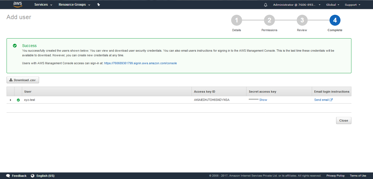Click the download icon on Download .csv
Viewport: 373px width, 179px height.
tap(11, 80)
